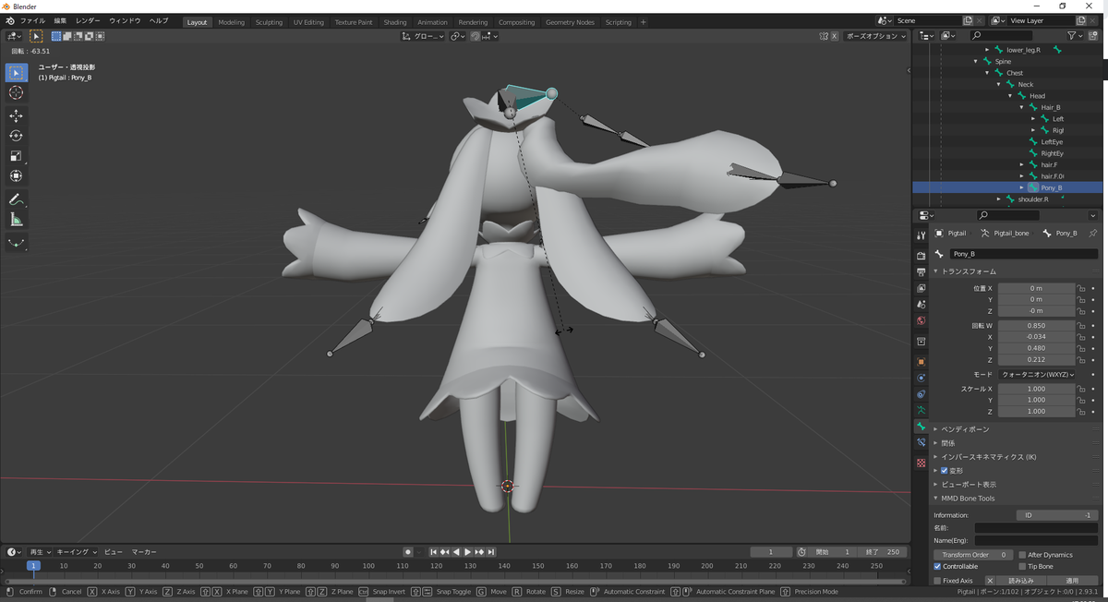Open the checkered Texture properties tab

[x=921, y=464]
